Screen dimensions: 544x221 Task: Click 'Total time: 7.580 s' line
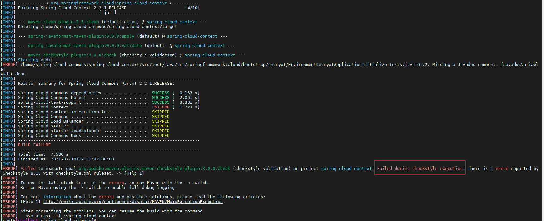pyautogui.click(x=43, y=154)
